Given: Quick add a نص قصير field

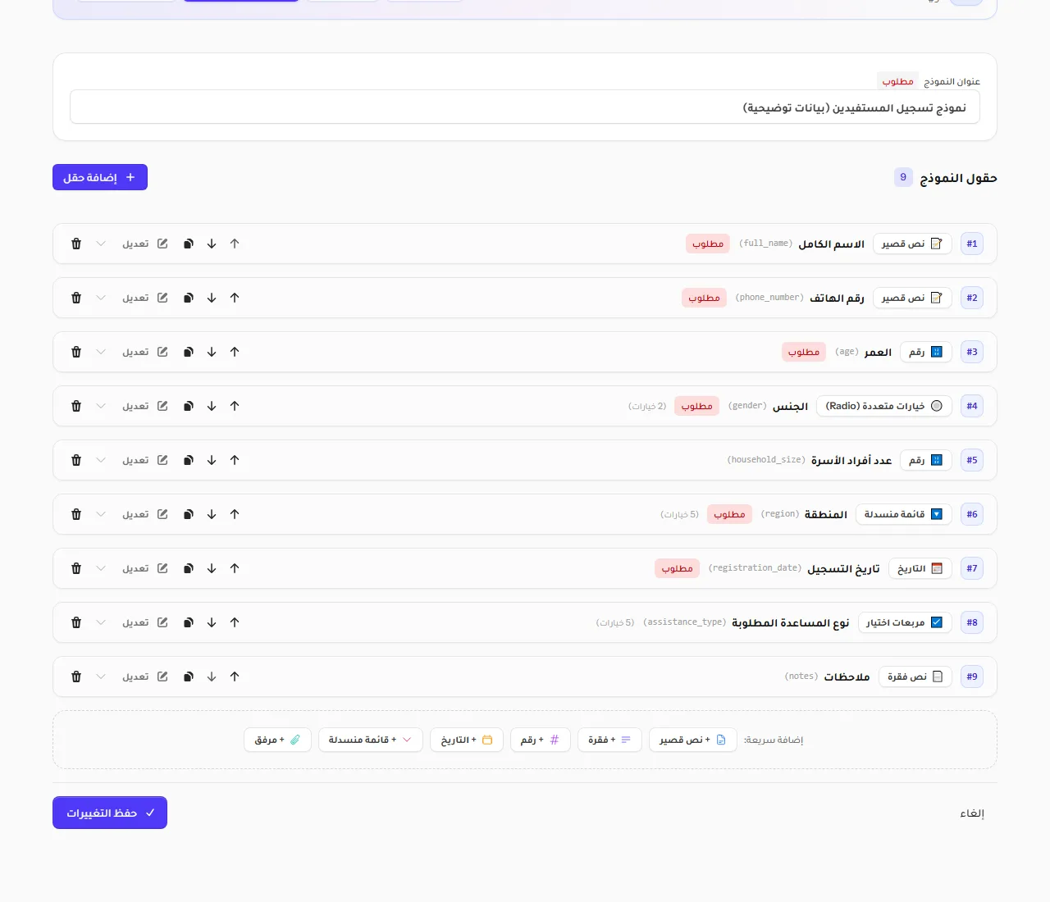Looking at the screenshot, I should coord(693,740).
